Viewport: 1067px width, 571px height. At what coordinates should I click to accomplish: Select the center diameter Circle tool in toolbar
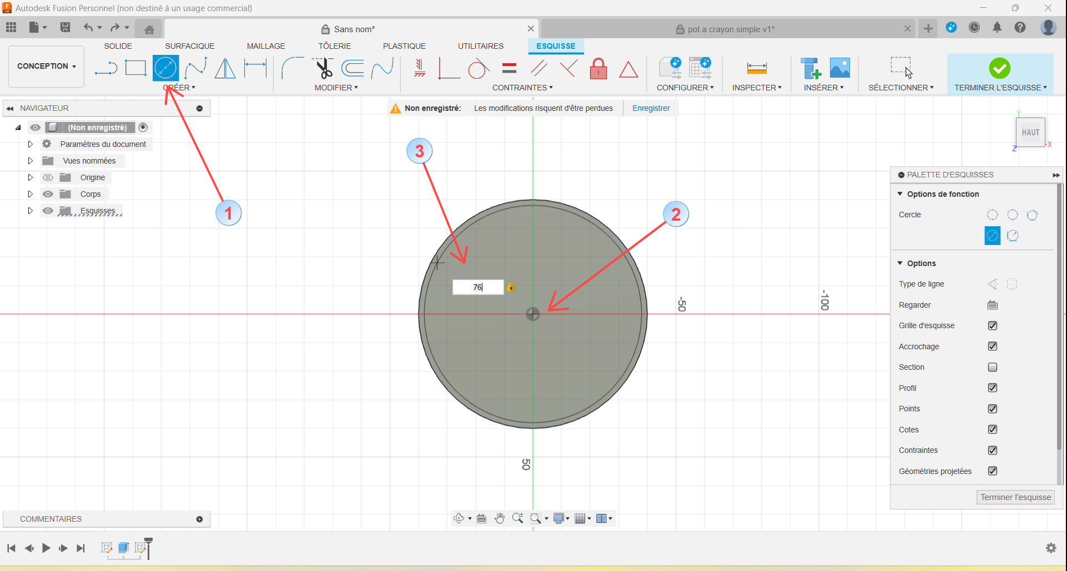[165, 68]
